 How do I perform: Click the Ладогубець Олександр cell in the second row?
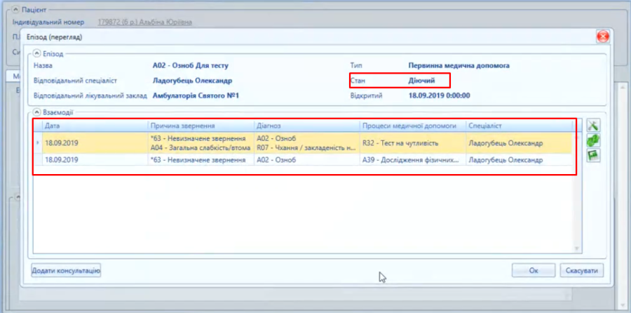(519, 159)
